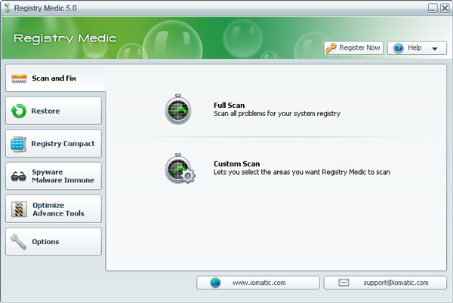Go to Spyware Malware Immune section
453x303 pixels.
[x=54, y=176]
